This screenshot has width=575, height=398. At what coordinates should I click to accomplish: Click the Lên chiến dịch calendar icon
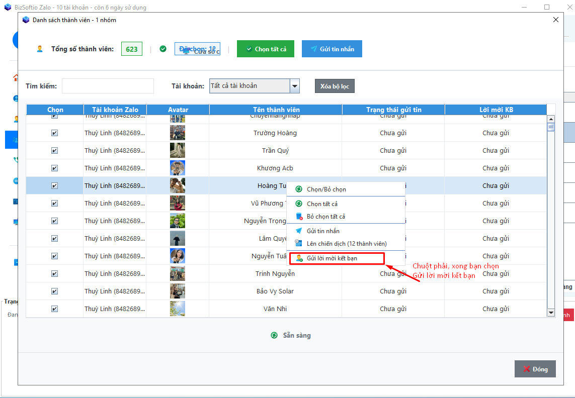point(299,243)
